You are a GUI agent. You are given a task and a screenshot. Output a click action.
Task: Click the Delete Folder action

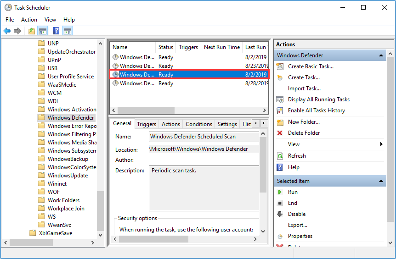pos(304,133)
